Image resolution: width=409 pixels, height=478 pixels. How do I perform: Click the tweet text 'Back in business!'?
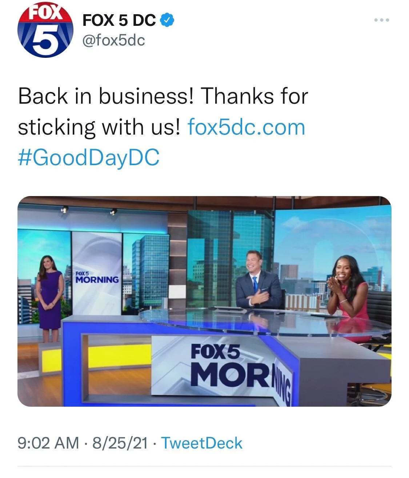(x=106, y=96)
